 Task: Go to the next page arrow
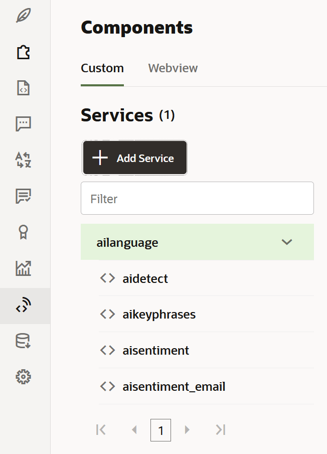188,430
